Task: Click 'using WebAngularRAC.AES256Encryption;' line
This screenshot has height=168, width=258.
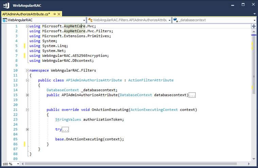Action: click(69, 56)
